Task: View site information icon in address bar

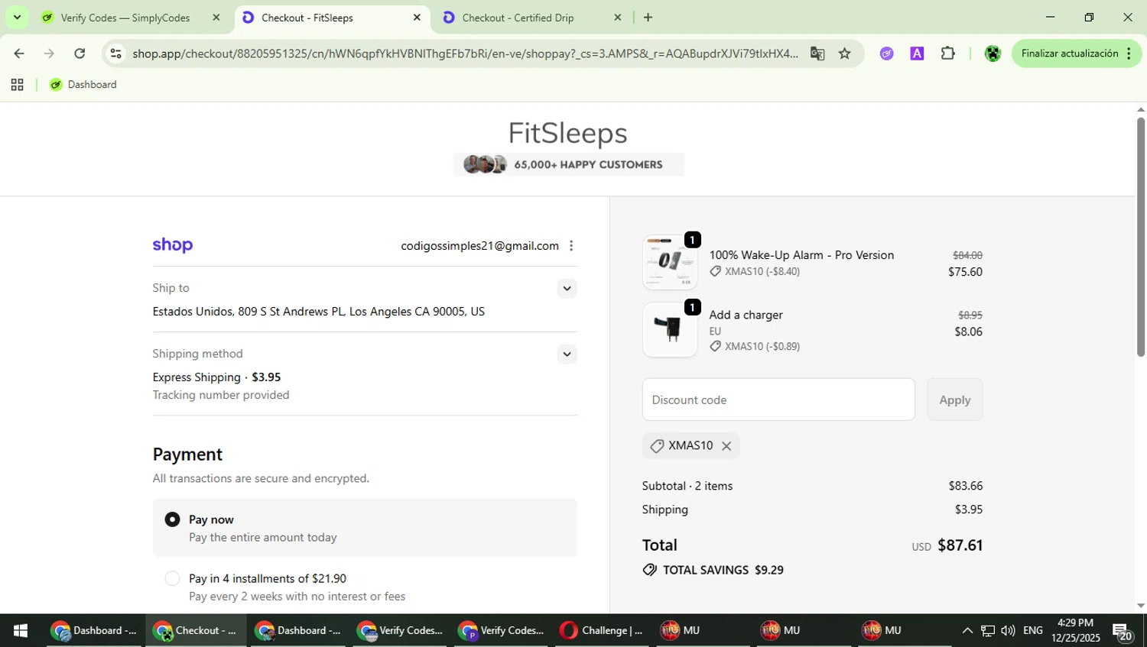Action: pos(115,53)
